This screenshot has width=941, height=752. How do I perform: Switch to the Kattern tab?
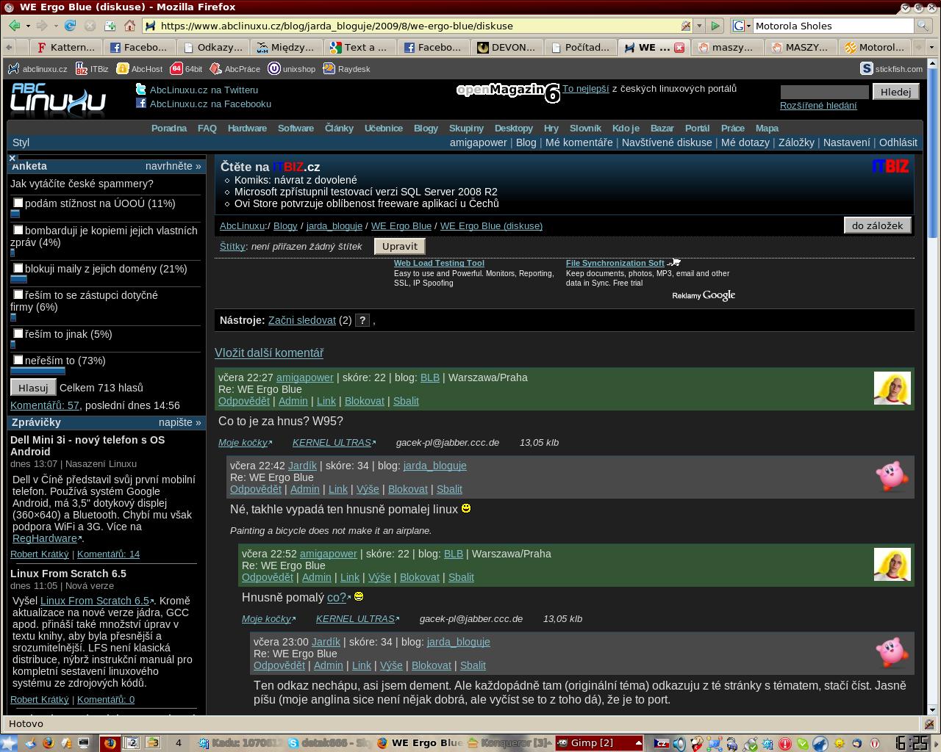(x=66, y=47)
